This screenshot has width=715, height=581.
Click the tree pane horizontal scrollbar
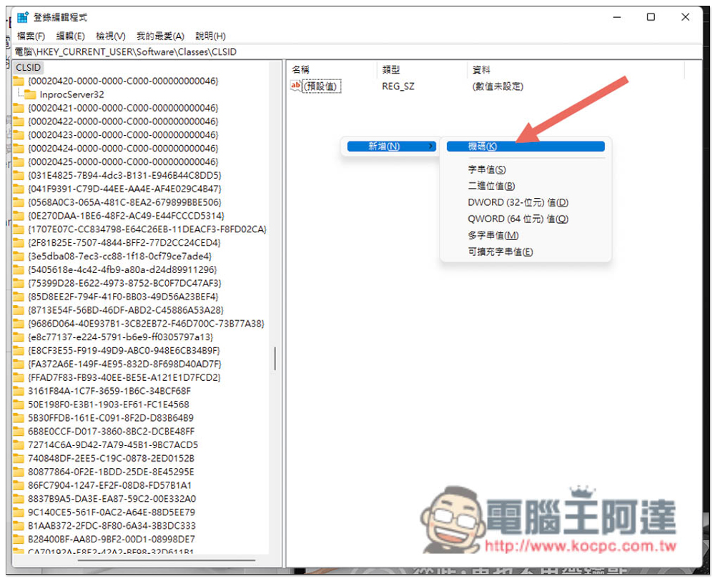[x=167, y=560]
